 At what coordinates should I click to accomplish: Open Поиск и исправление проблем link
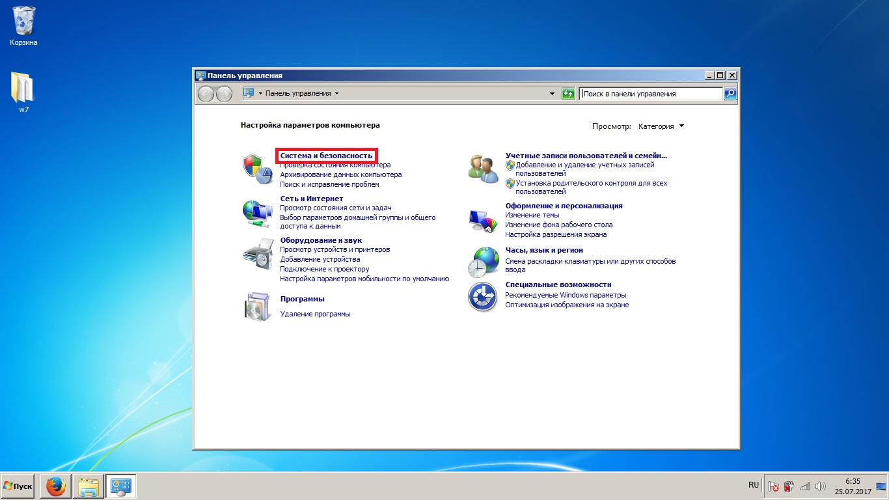tap(329, 185)
